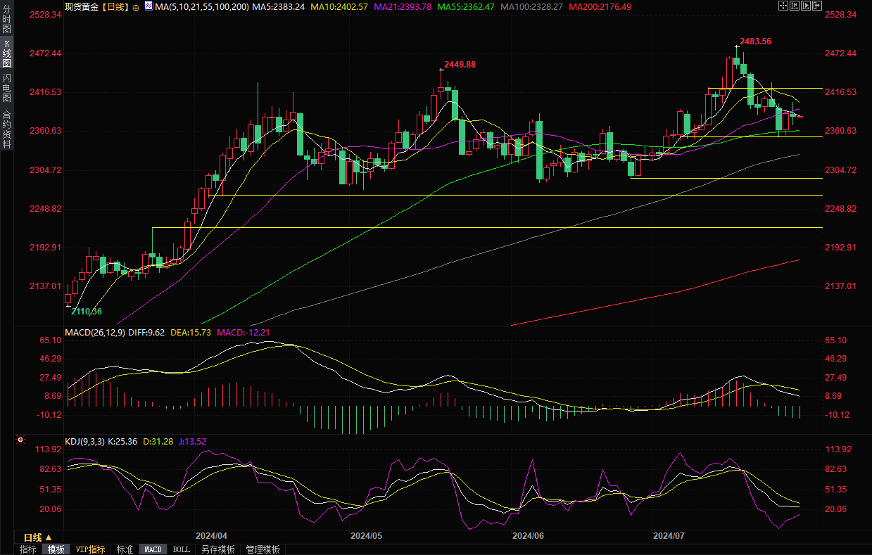
Task: Click the 管理模板 button
Action: click(x=263, y=549)
